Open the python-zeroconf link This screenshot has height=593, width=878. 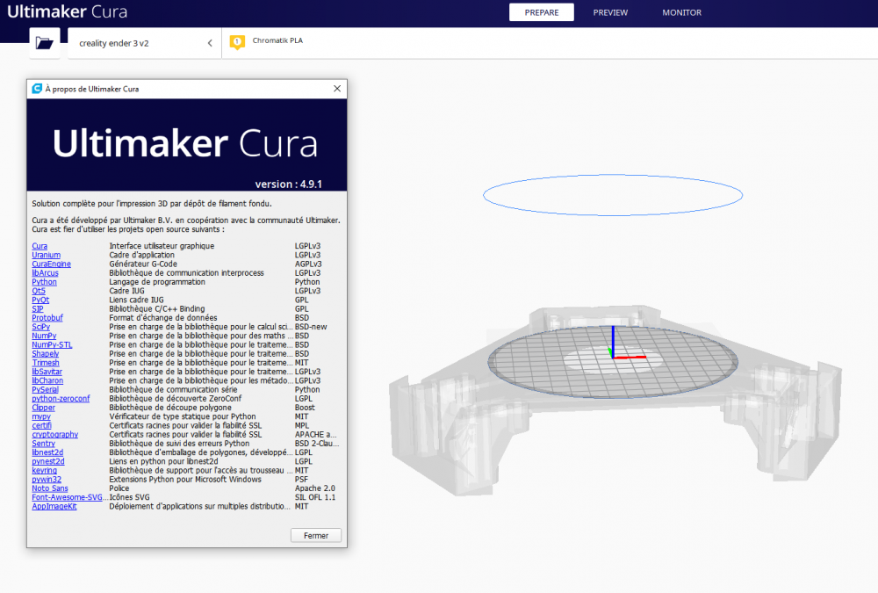point(61,399)
